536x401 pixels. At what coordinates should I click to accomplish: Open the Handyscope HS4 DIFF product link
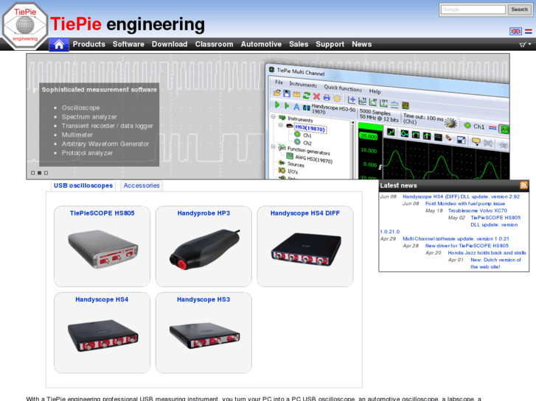tap(305, 213)
